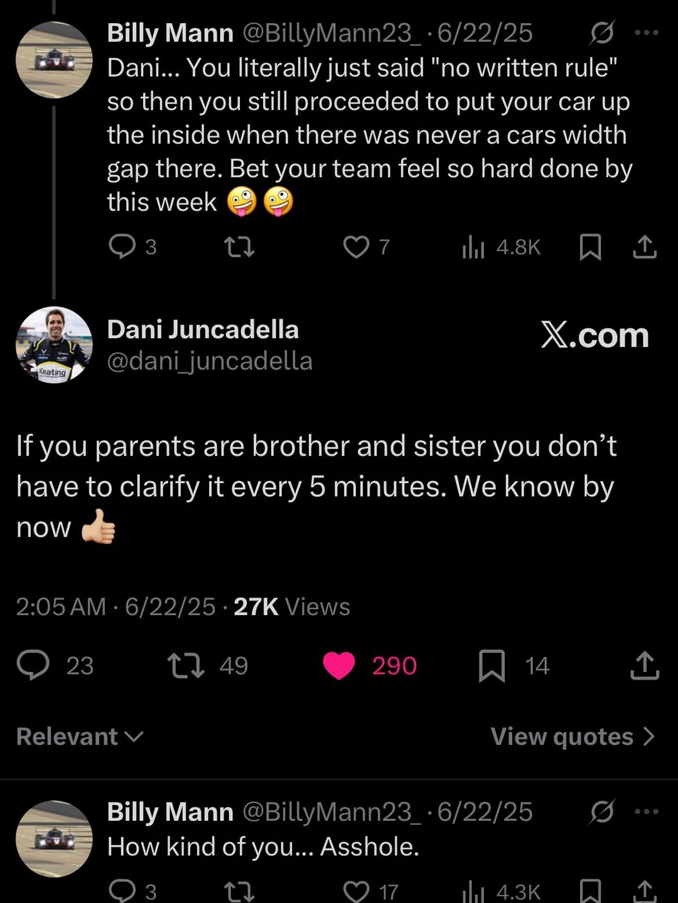Image resolution: width=678 pixels, height=903 pixels.
Task: Like Billy Mann's top post
Action: pyautogui.click(x=356, y=247)
